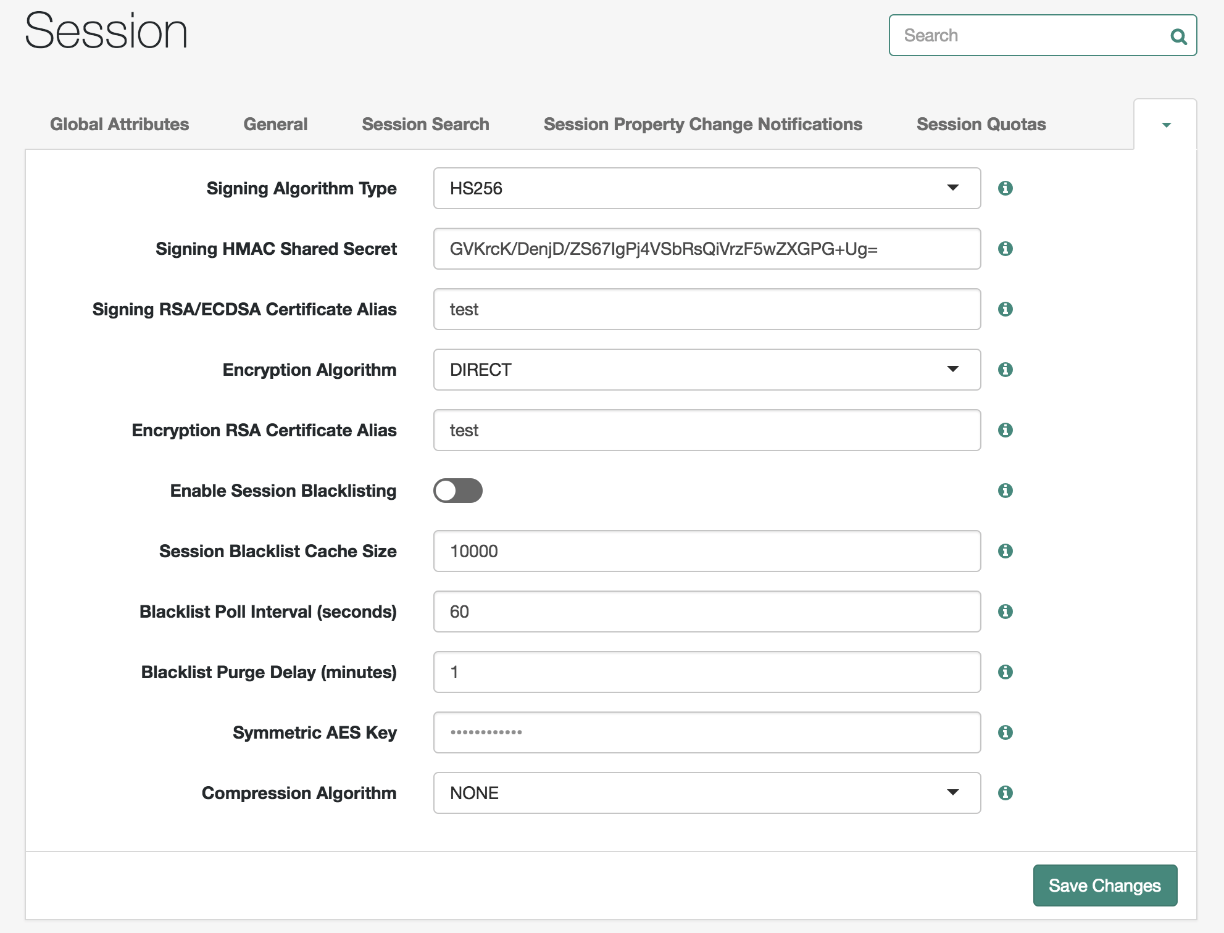This screenshot has height=933, width=1224.
Task: Click Encryption RSA Certificate Alias field
Action: pos(707,430)
